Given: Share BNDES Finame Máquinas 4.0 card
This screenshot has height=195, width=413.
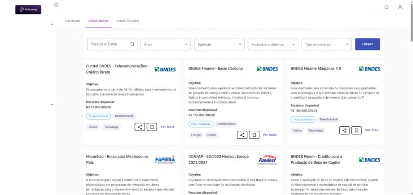Looking at the screenshot, I should pos(344,130).
